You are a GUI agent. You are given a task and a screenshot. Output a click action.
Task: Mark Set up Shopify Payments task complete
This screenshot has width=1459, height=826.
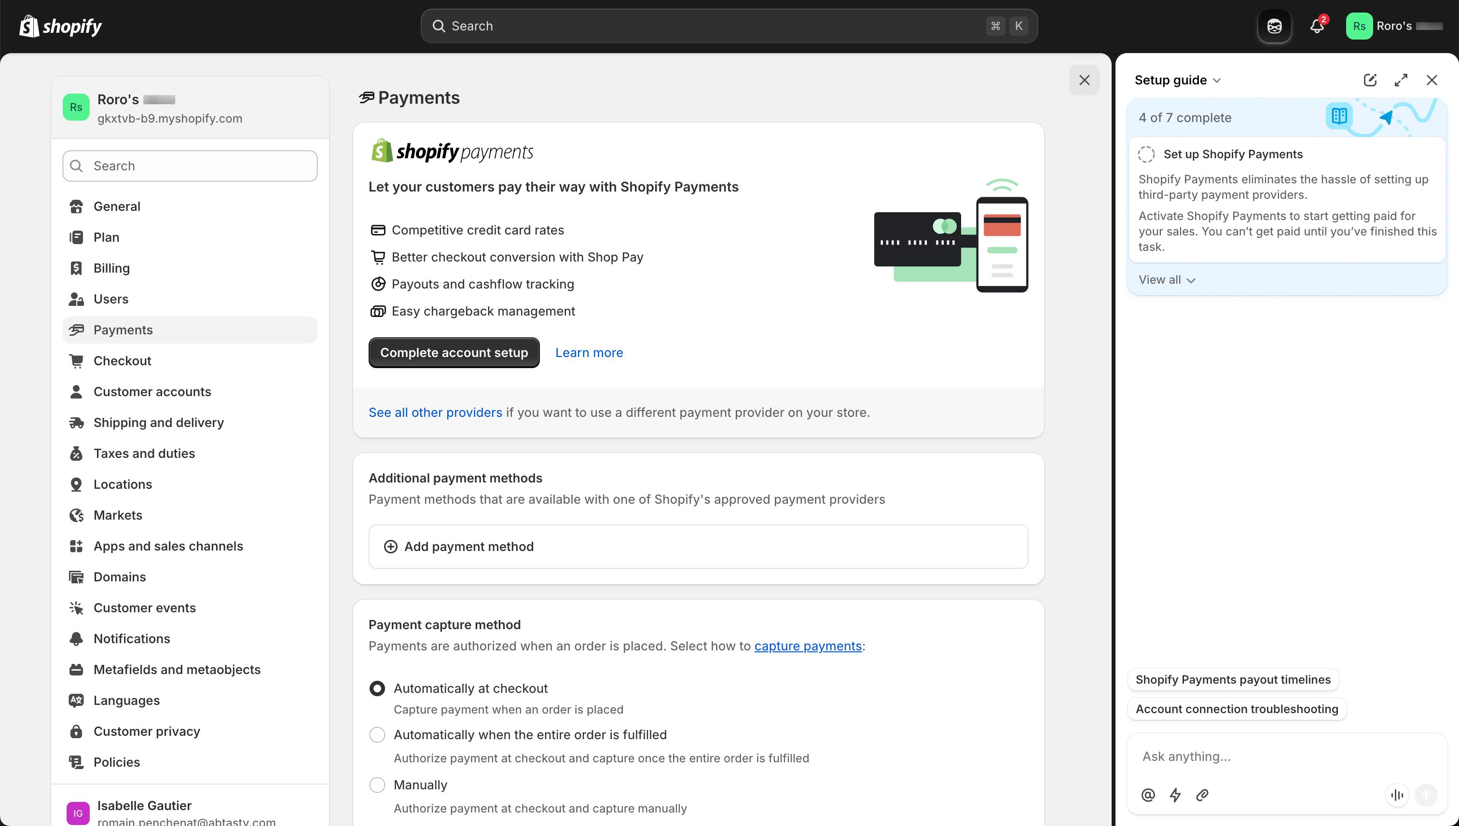1146,154
